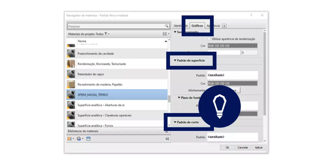Select Renderização, Bronzeada, Texturizada thumbnail
The image size is (334, 163).
coord(71,64)
